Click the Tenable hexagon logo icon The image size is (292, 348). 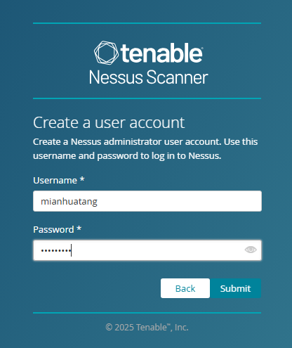[106, 53]
